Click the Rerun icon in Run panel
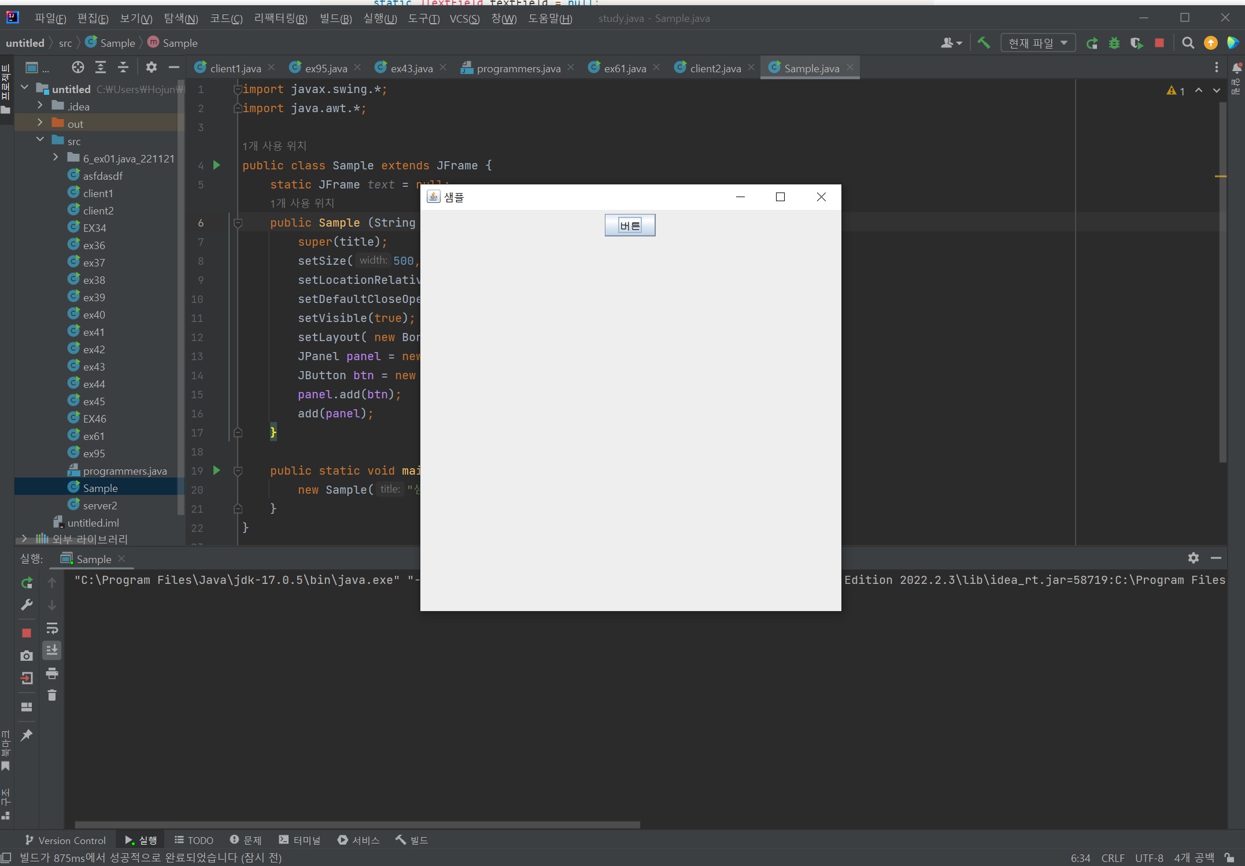Image resolution: width=1245 pixels, height=866 pixels. [27, 583]
